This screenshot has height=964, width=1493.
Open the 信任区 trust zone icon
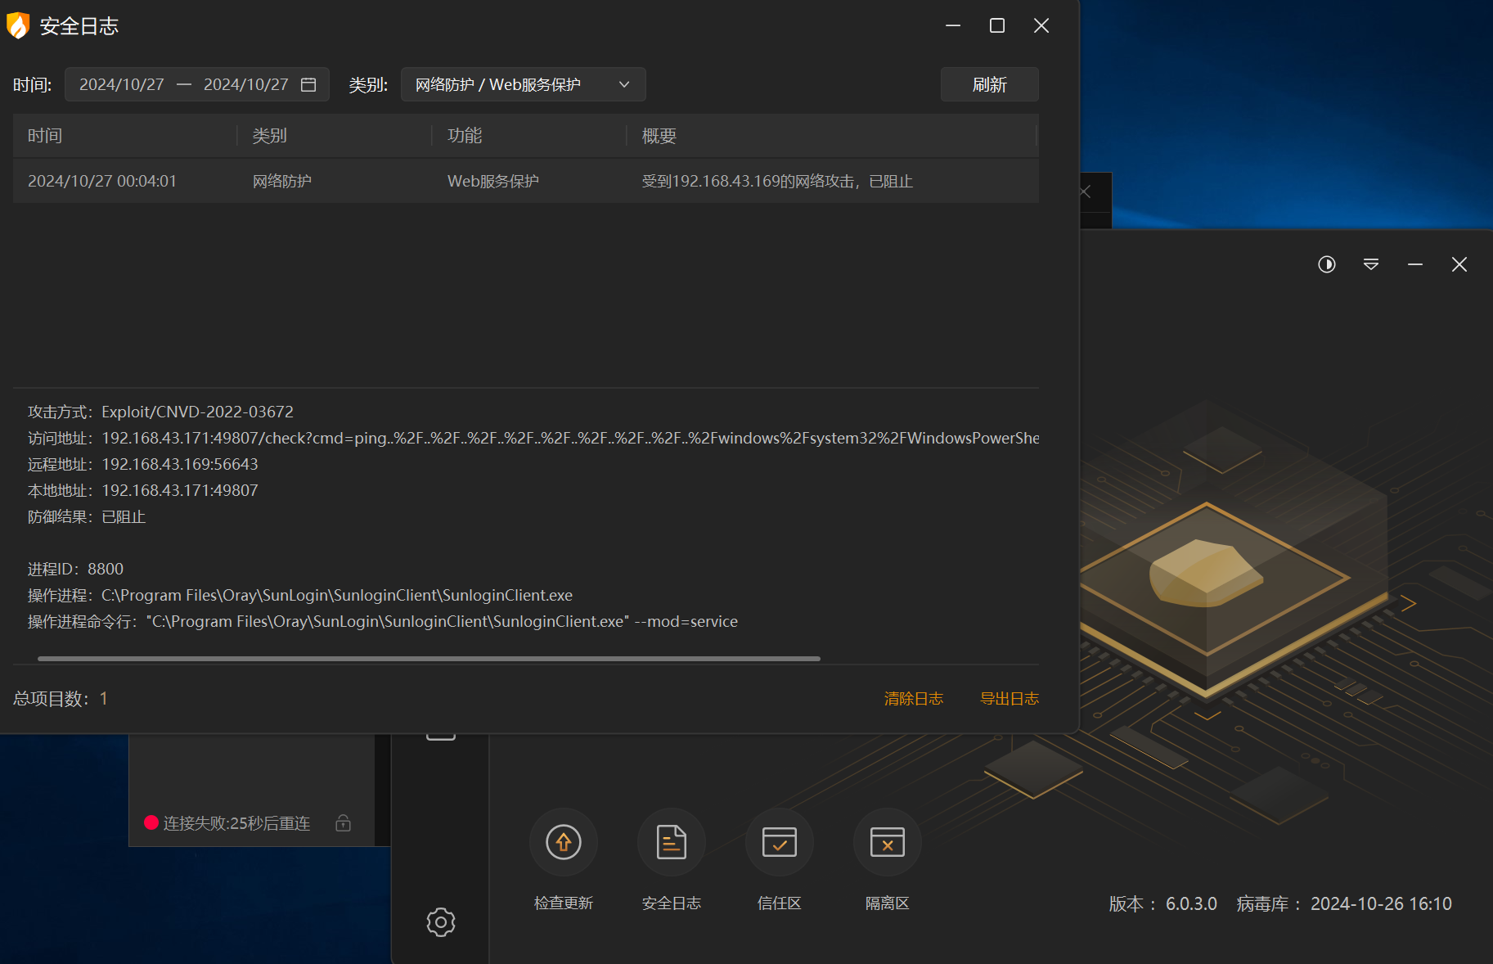pyautogui.click(x=780, y=842)
